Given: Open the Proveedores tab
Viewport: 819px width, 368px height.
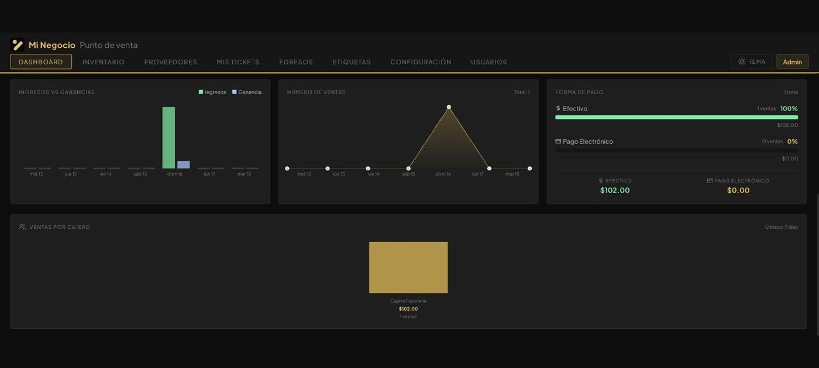Looking at the screenshot, I should pos(171,62).
